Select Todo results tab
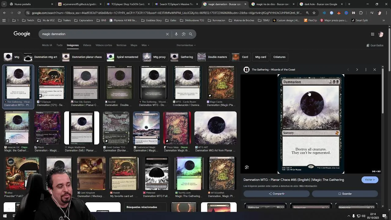The image size is (391, 220). point(59,45)
